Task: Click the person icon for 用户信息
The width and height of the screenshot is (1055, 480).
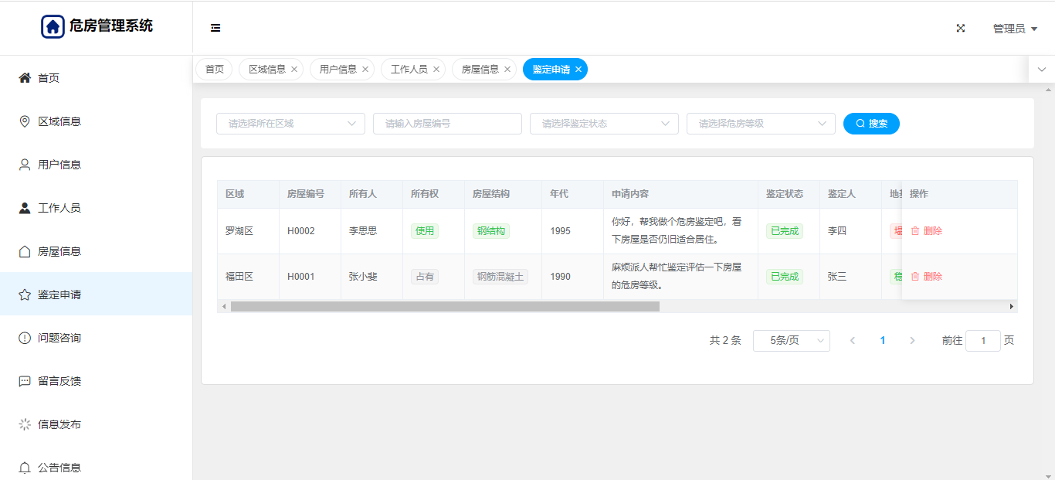Action: point(25,165)
